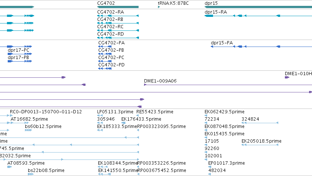This screenshot has width=312, height=176.
Task: Select the CG4702-RD transcript glyph
Action: (118, 38)
